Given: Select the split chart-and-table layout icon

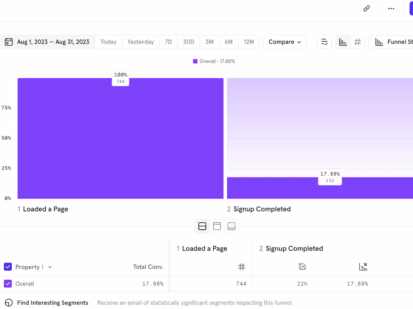Looking at the screenshot, I should [202, 226].
